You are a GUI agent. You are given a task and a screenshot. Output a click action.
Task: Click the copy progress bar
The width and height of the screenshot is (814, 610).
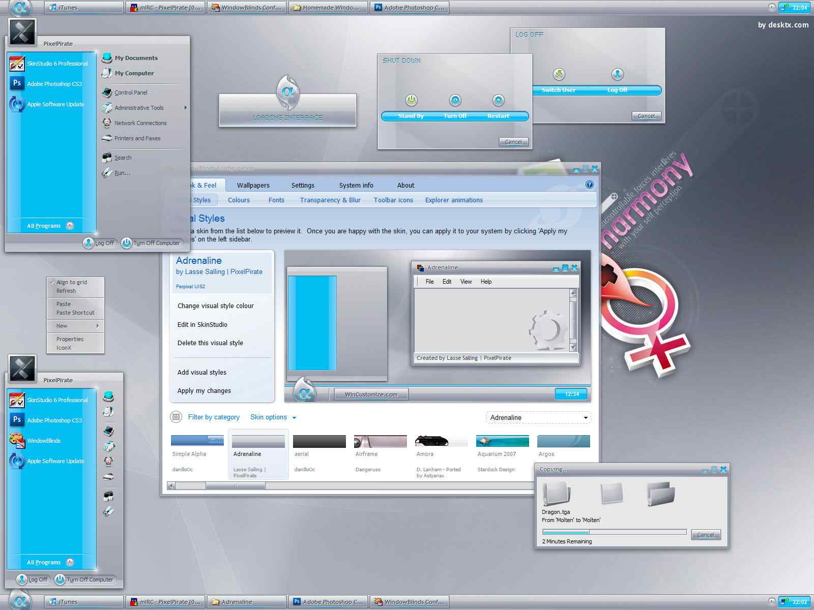coord(614,532)
